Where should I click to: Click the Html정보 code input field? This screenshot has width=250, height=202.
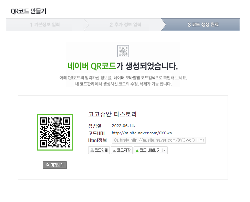click(x=159, y=140)
